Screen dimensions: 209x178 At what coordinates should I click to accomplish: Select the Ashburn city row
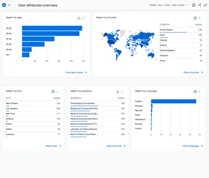coord(33,119)
